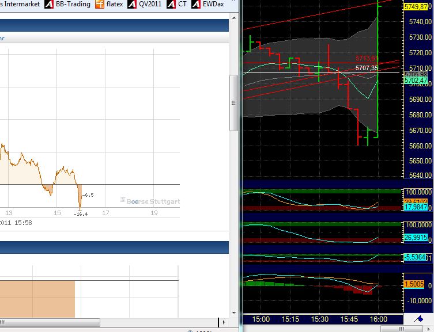Click the gray 5705,98 price label
434x332 pixels.
pos(416,74)
